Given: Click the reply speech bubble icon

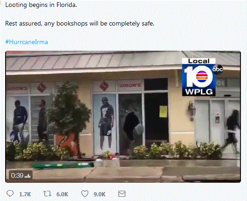Looking at the screenshot, I should coord(10,194).
